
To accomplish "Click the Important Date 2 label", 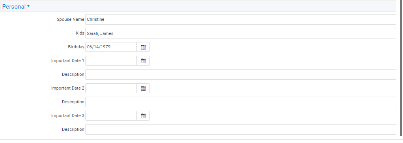I will click(x=67, y=88).
